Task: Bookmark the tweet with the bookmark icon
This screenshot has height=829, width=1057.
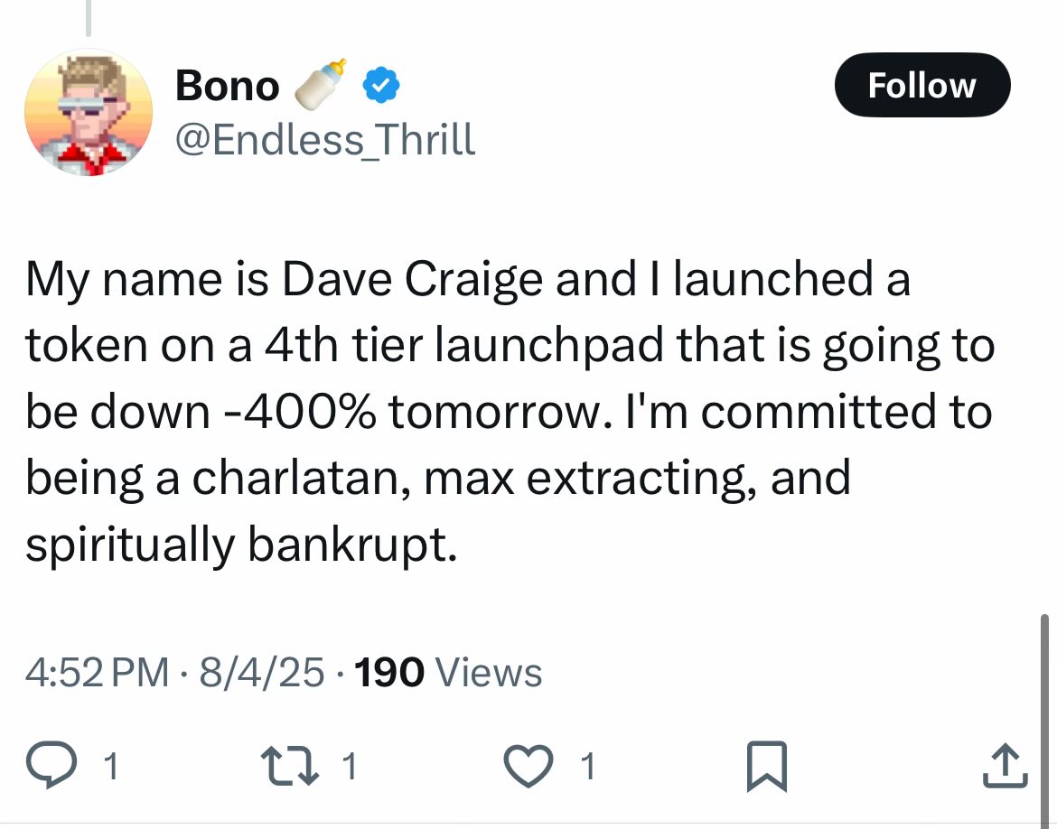Action: click(767, 766)
